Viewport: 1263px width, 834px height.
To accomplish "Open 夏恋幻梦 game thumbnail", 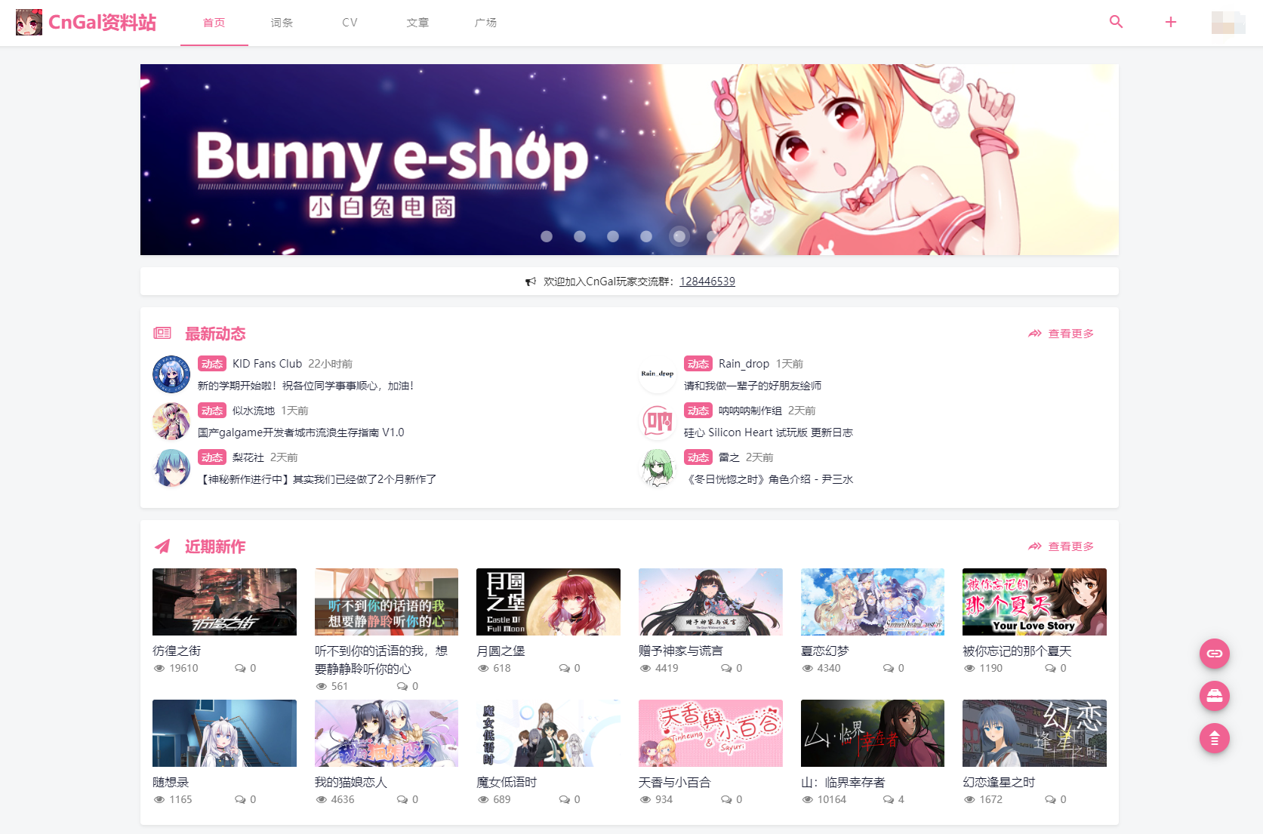I will point(873,602).
